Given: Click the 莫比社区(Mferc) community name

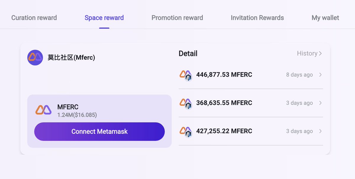Looking at the screenshot, I should pos(71,57).
